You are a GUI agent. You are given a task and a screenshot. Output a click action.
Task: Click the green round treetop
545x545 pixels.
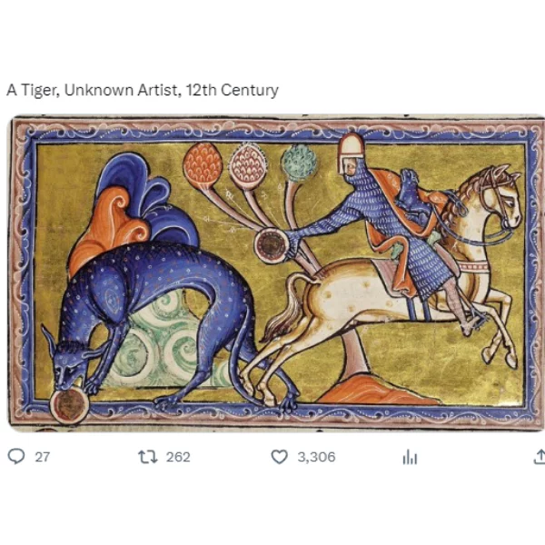click(x=299, y=163)
